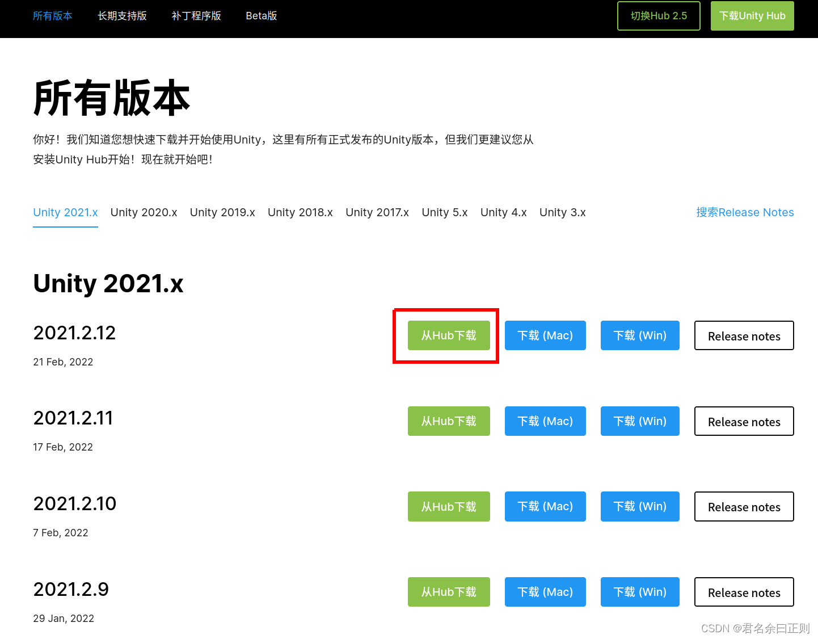818x639 pixels.
Task: Select the Unity 3.x tab
Action: [x=562, y=212]
